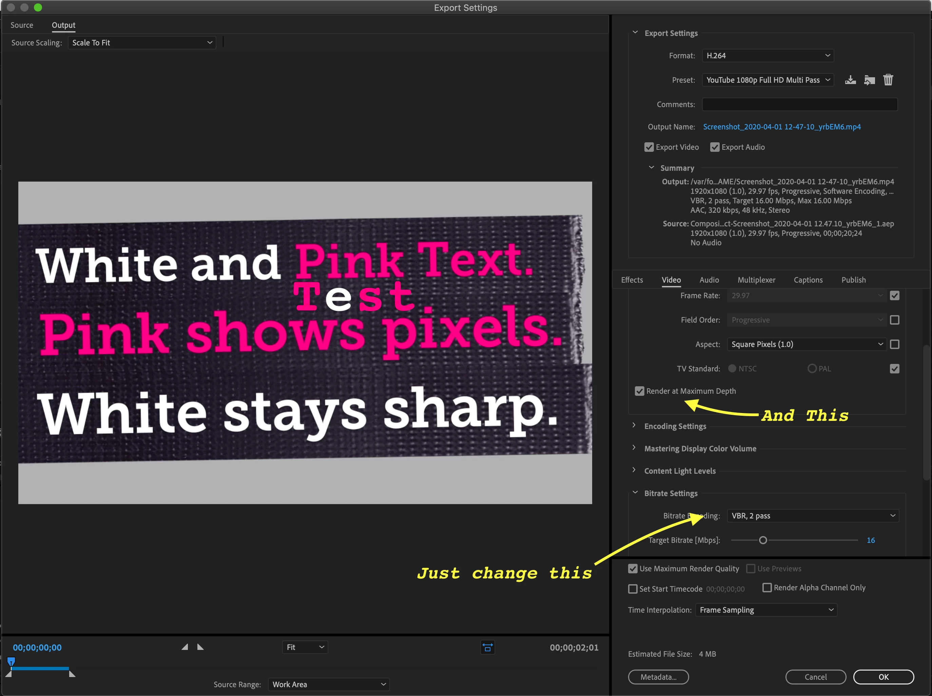Switch to the Audio tab
The image size is (932, 696).
[709, 280]
